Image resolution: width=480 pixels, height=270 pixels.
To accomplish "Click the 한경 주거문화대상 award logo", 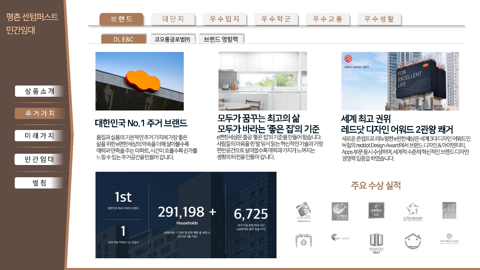I will (340, 237).
